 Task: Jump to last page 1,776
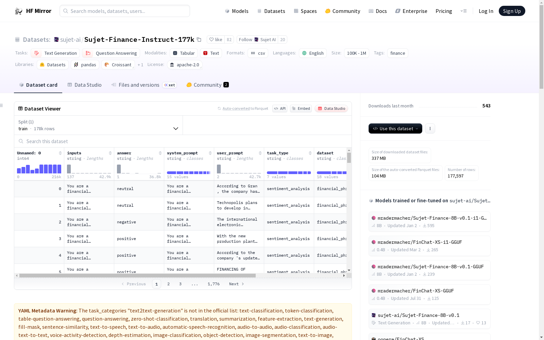tap(214, 284)
